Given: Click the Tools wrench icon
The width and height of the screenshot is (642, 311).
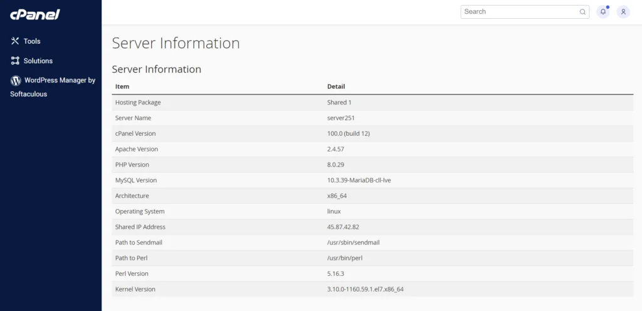Looking at the screenshot, I should (15, 41).
